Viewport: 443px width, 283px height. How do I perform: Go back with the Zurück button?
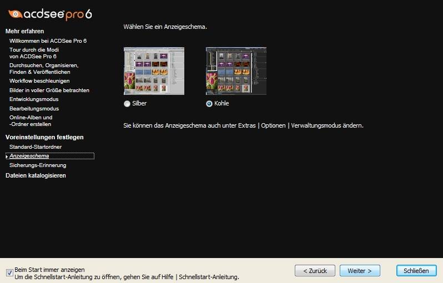pos(315,271)
